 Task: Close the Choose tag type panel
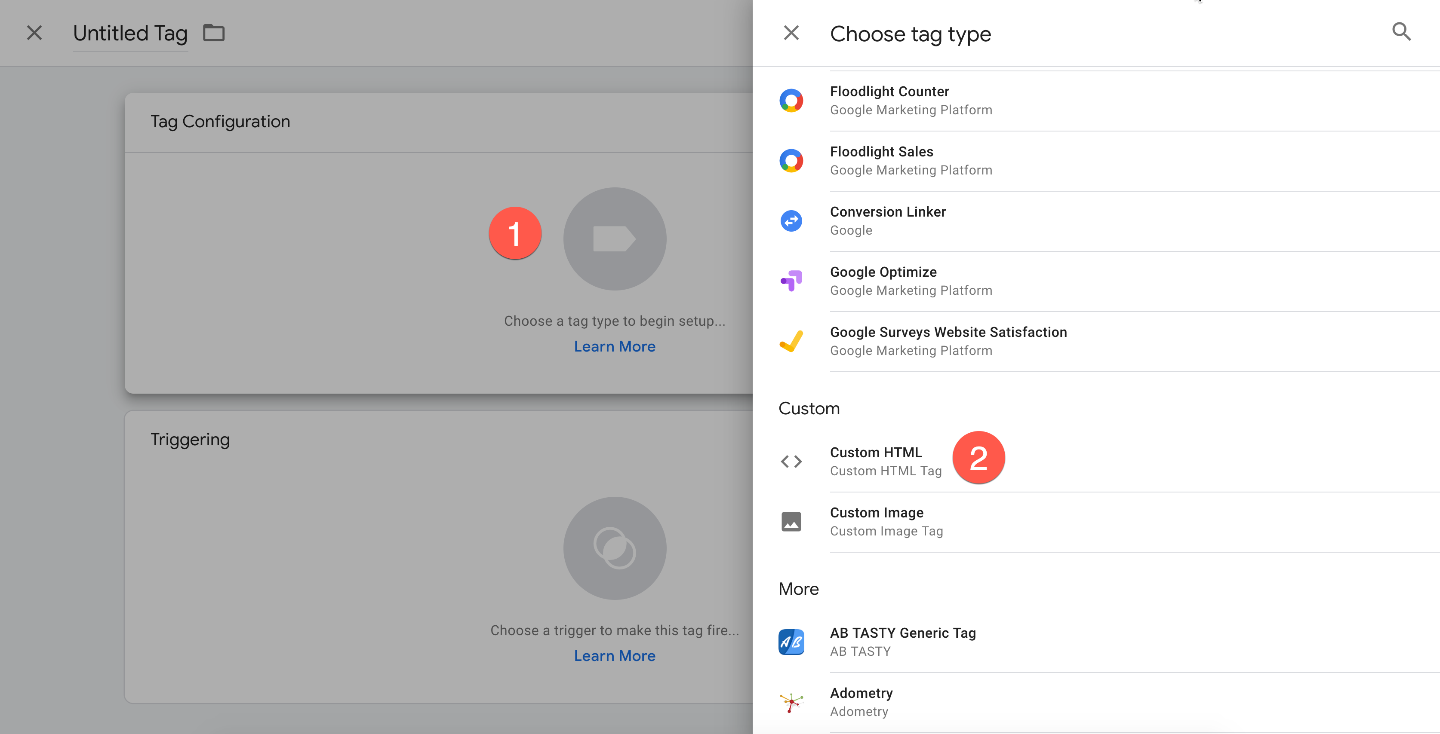(791, 33)
